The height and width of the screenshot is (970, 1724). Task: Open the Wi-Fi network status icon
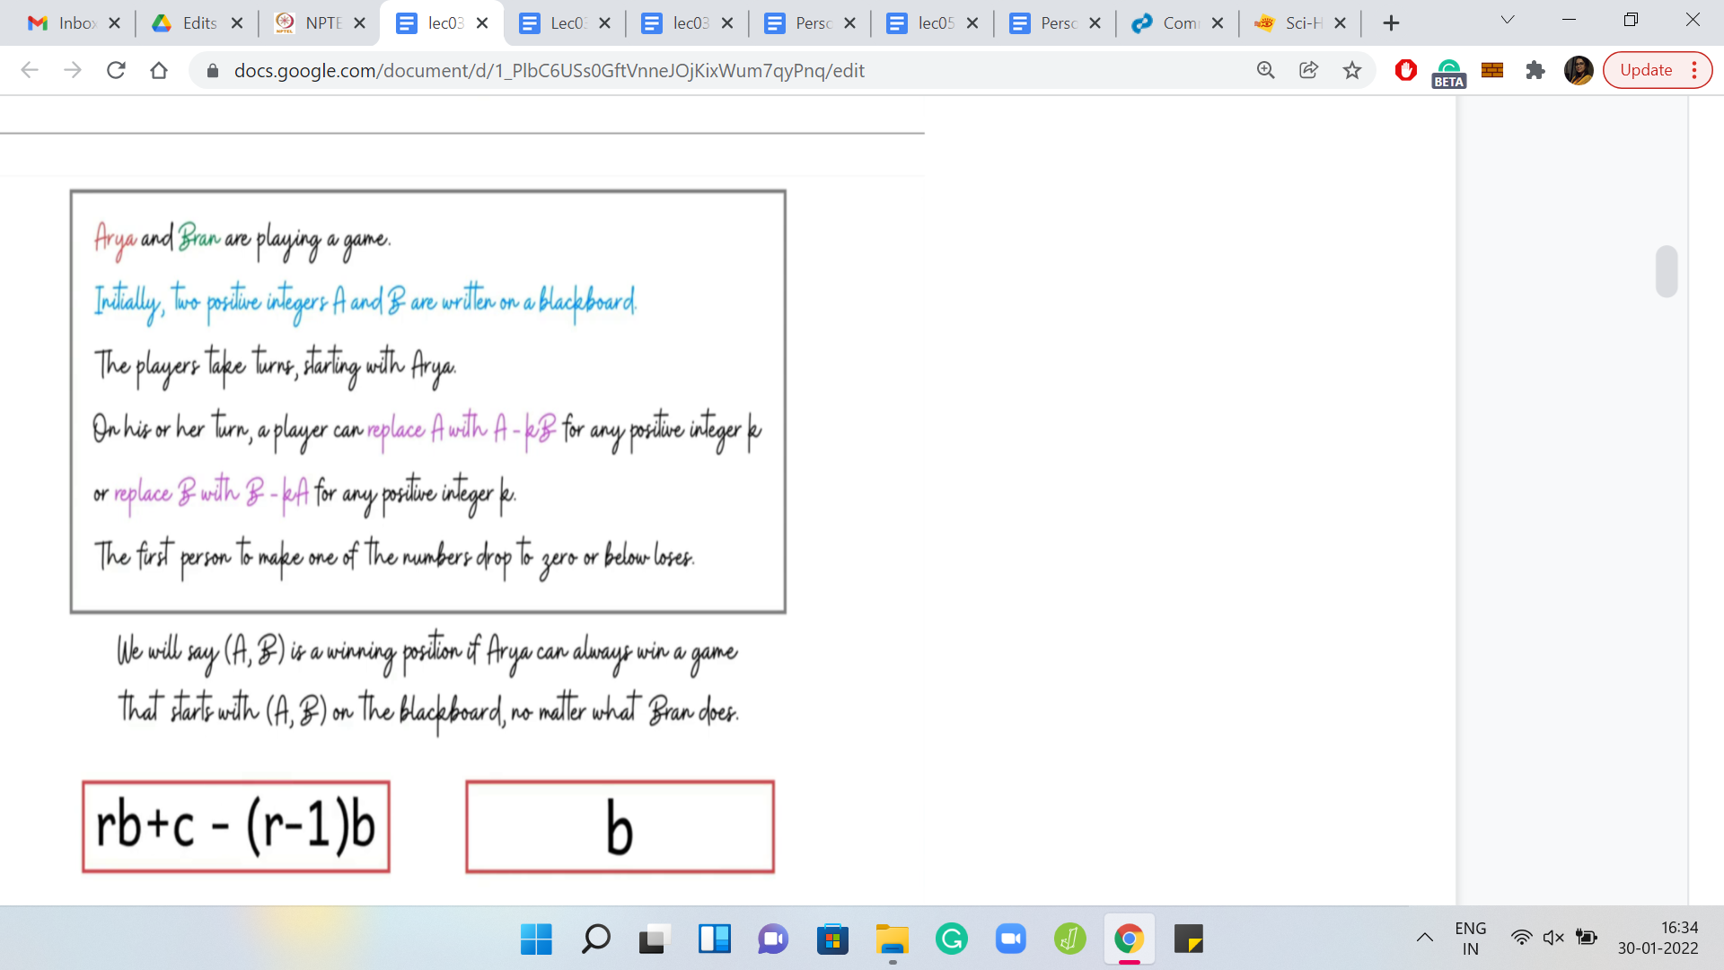click(x=1521, y=938)
